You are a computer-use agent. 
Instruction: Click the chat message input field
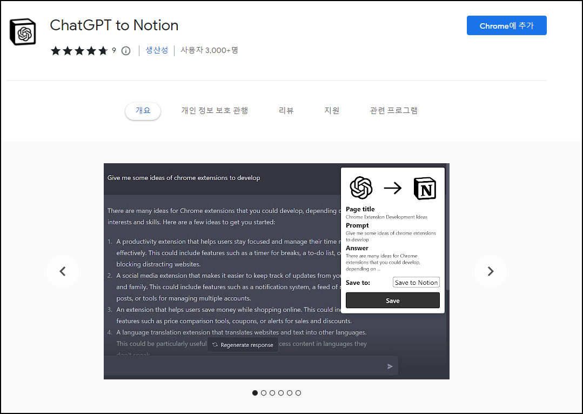[x=251, y=366]
